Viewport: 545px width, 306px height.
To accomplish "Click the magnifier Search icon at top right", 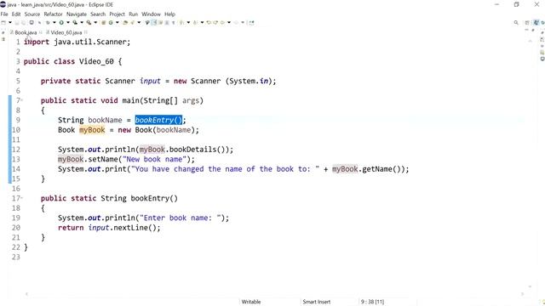I will click(516, 23).
